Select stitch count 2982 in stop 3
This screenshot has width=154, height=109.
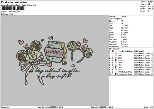click(120, 58)
